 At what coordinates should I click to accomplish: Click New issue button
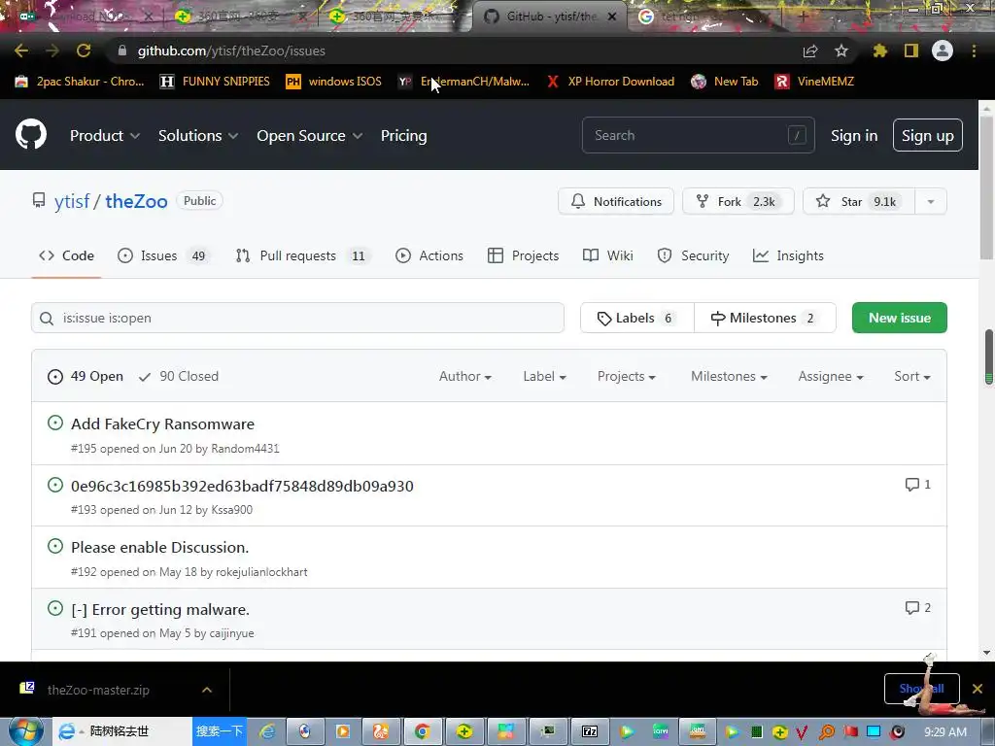[899, 318]
